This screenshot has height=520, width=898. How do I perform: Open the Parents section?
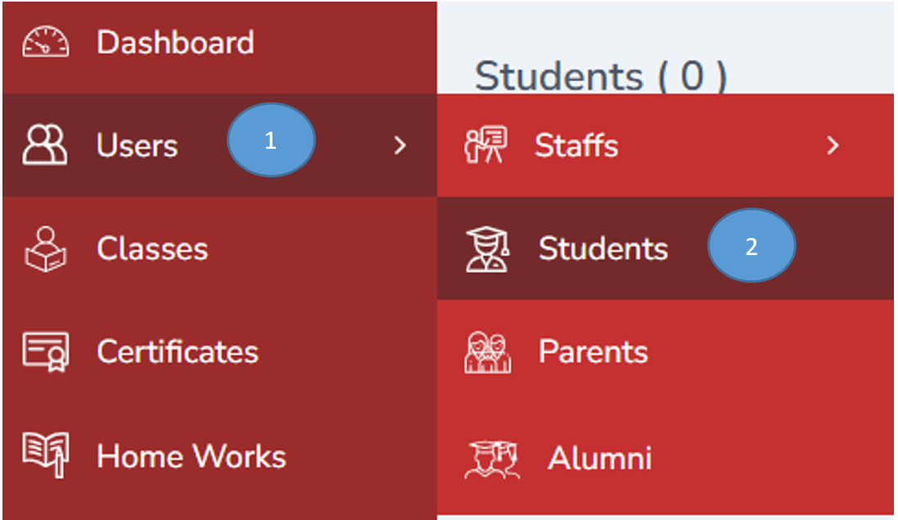pyautogui.click(x=594, y=352)
